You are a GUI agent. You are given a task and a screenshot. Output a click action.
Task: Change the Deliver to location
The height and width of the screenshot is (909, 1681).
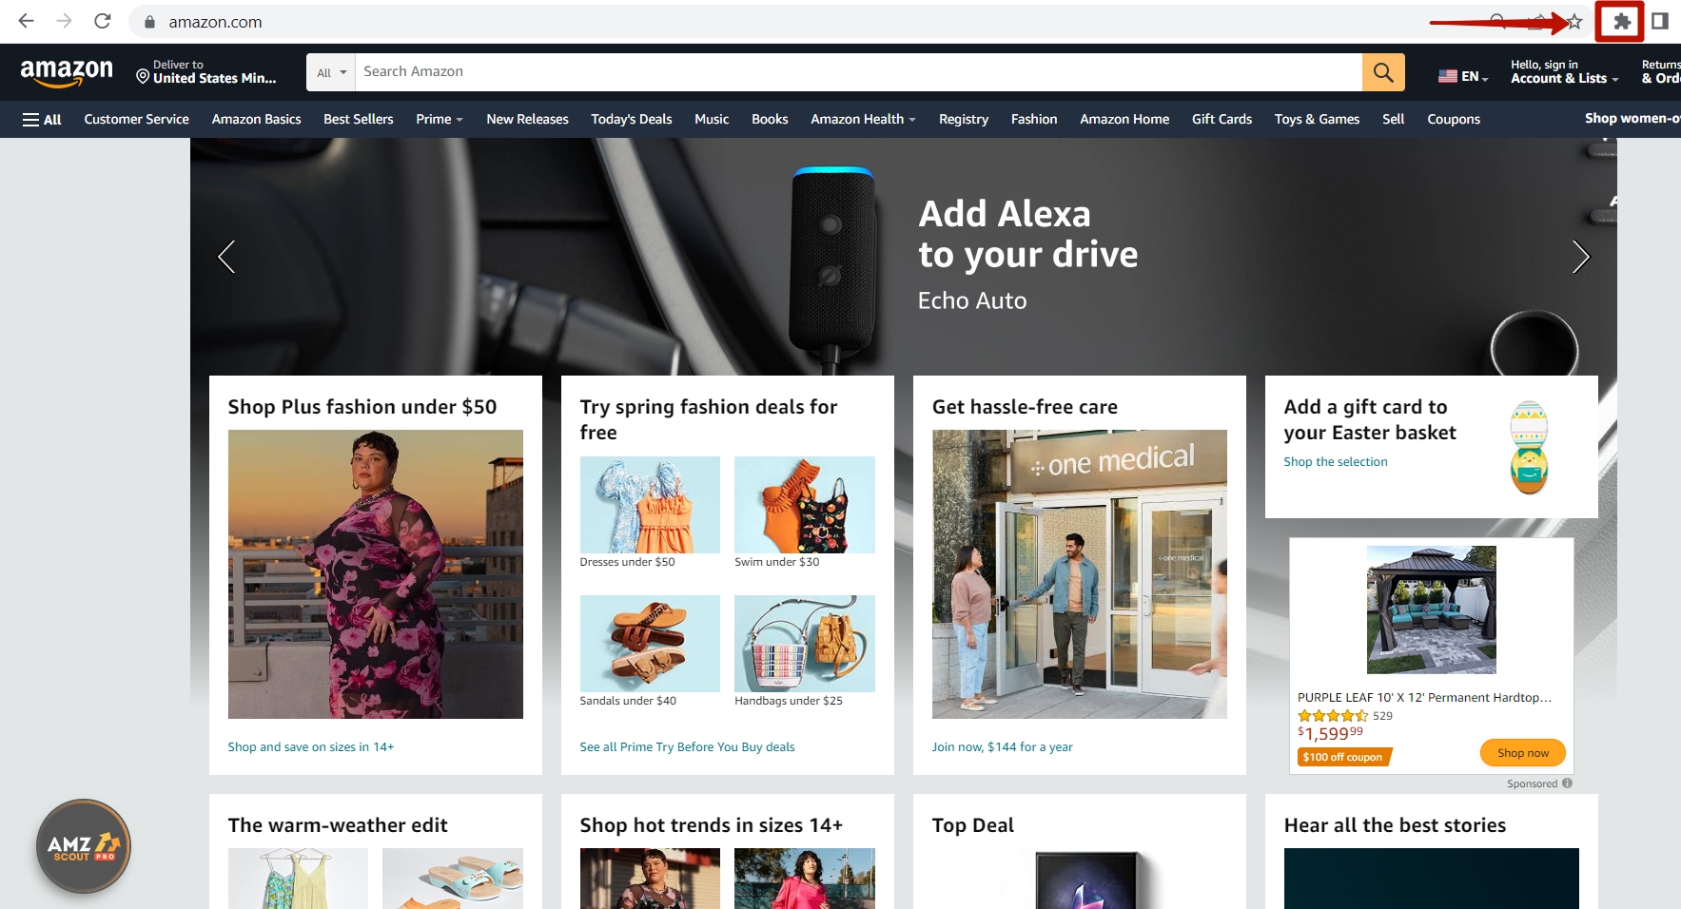point(206,72)
